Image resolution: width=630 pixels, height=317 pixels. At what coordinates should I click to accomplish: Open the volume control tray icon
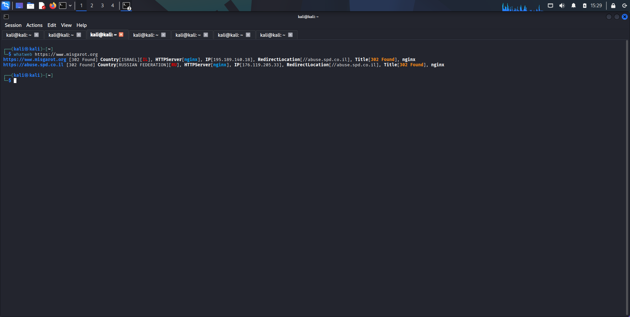click(x=562, y=6)
